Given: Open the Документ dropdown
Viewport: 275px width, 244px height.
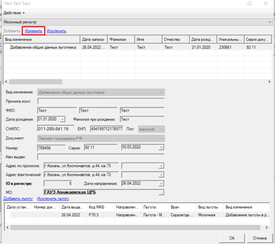Looking at the screenshot, I should [x=101, y=138].
